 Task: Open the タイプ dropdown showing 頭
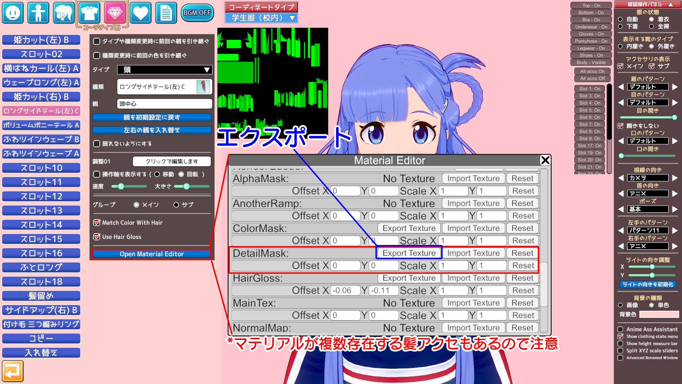point(164,70)
